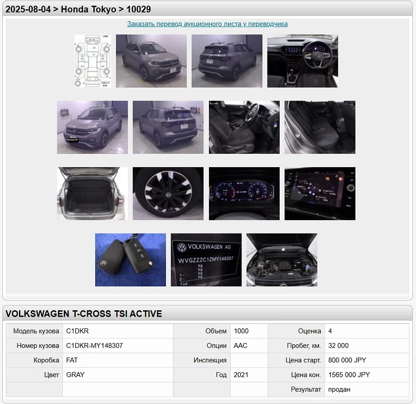Screen dimensions: 416x404
Task: Open the Volkswagen VIN plate photo
Action: (x=206, y=259)
